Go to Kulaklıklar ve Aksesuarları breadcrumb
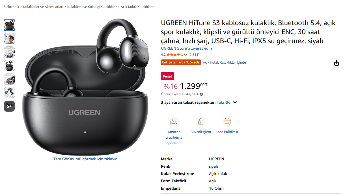This screenshot has width=349, height=195. (x=43, y=7)
